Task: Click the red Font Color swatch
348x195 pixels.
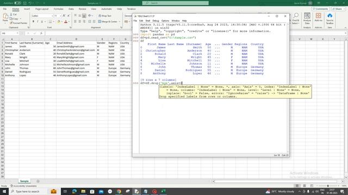Action: pyautogui.click(x=66, y=22)
